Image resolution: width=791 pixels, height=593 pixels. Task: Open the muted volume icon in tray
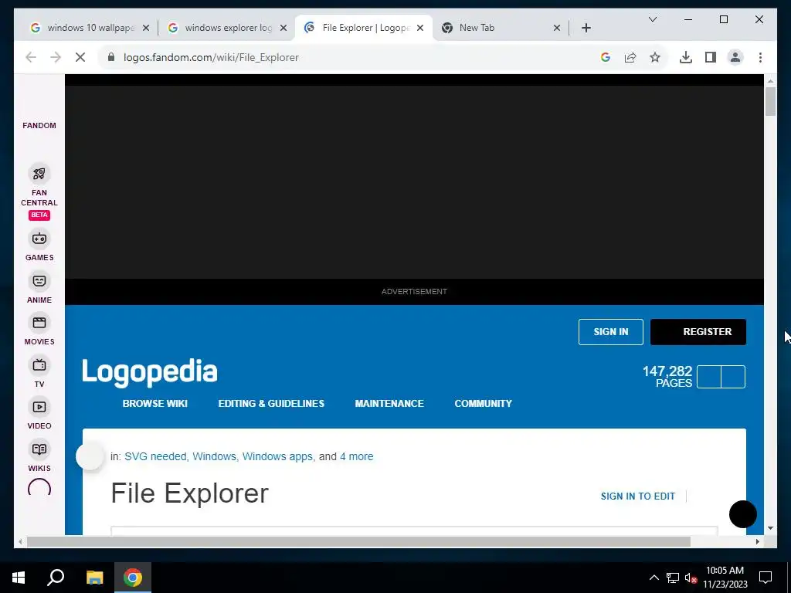691,578
